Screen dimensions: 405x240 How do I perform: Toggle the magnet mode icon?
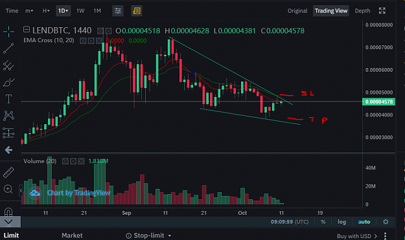[x=8, y=212]
